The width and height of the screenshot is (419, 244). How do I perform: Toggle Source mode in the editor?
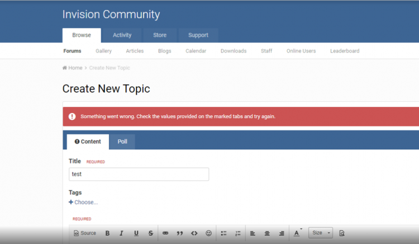click(84, 233)
